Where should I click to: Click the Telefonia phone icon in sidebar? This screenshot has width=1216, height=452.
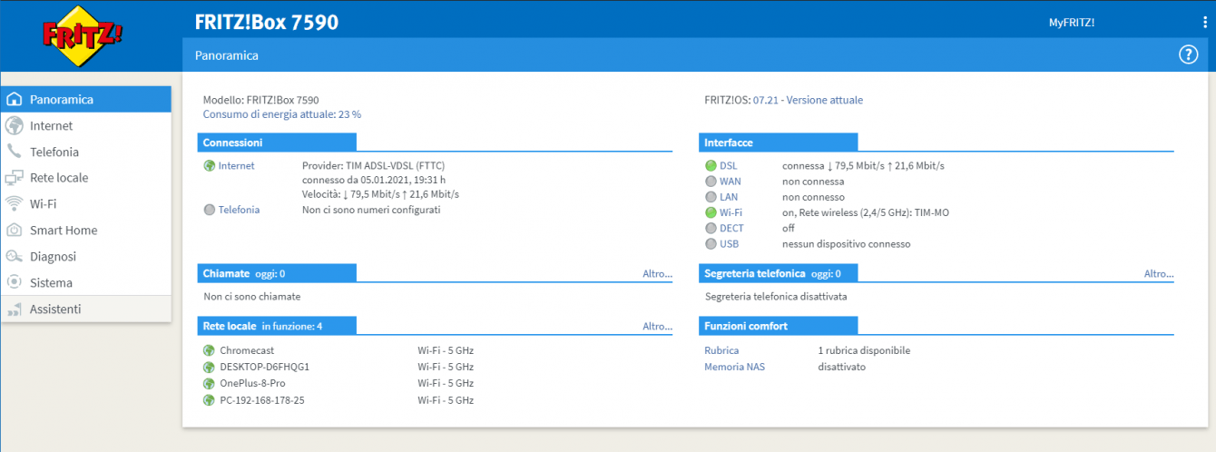[14, 152]
